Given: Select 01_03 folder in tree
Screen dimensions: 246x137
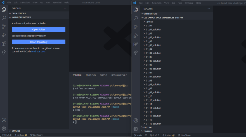Looking at the screenshot, I should click(x=176, y=41).
